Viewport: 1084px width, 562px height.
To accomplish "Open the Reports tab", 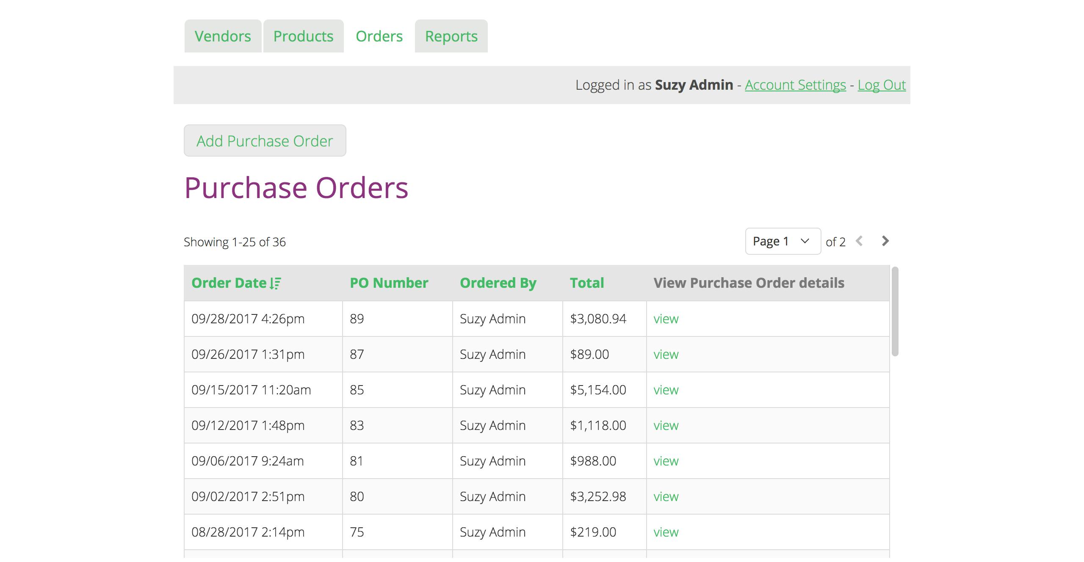I will click(451, 36).
